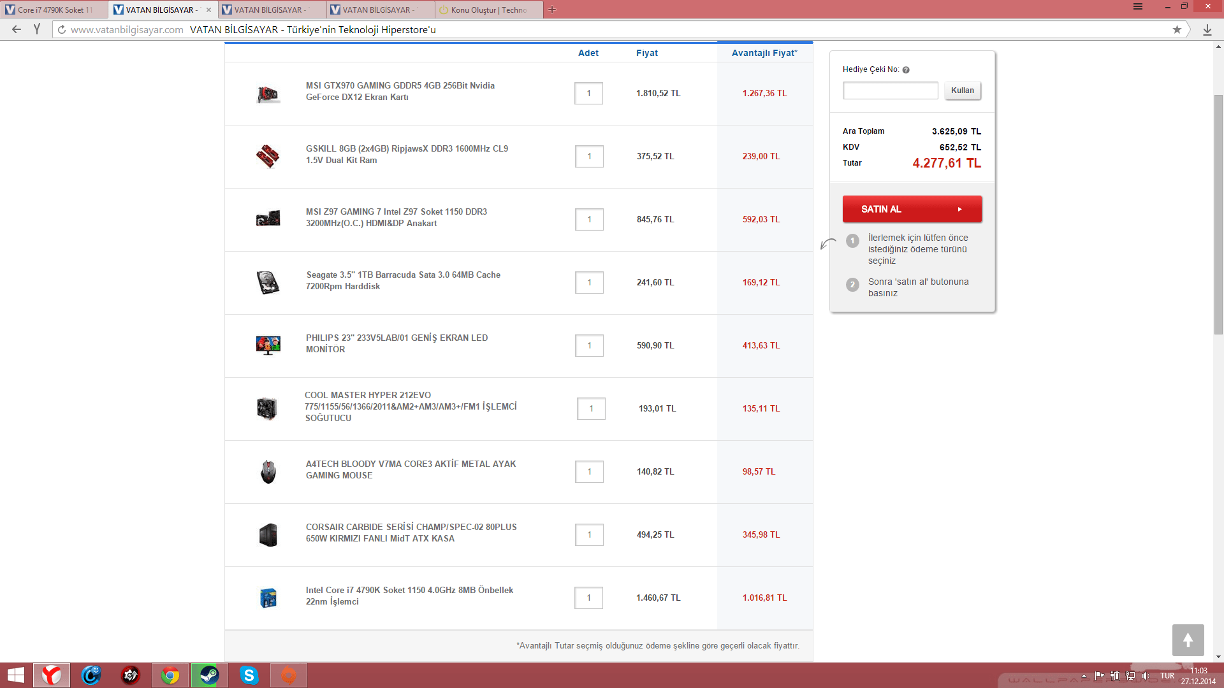Open Windows Start button
Image resolution: width=1224 pixels, height=688 pixels.
click(x=15, y=675)
